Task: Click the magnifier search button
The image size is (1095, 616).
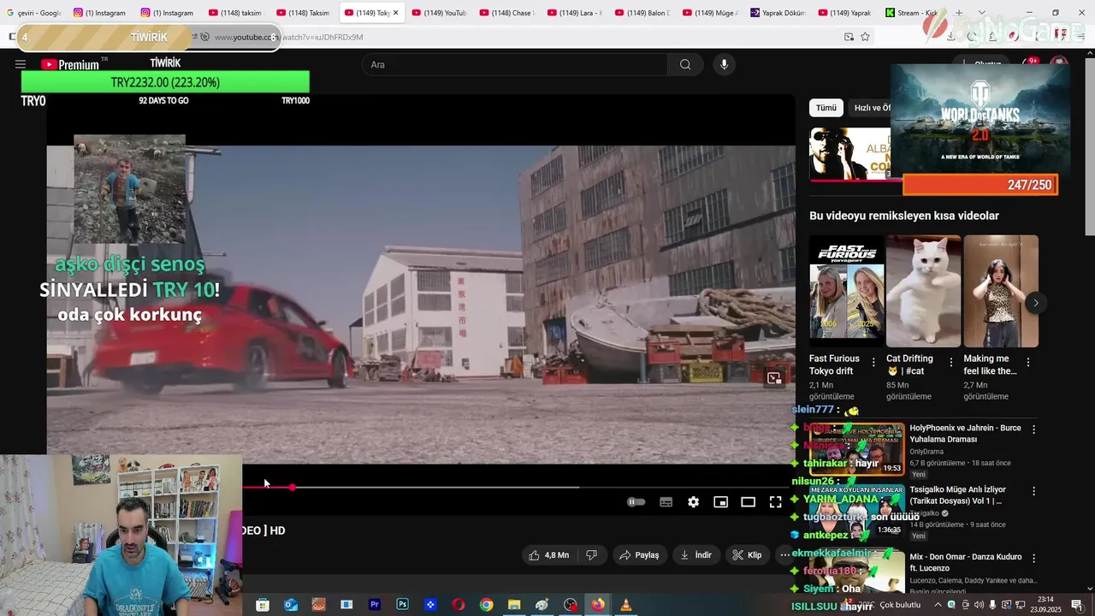Action: [685, 65]
